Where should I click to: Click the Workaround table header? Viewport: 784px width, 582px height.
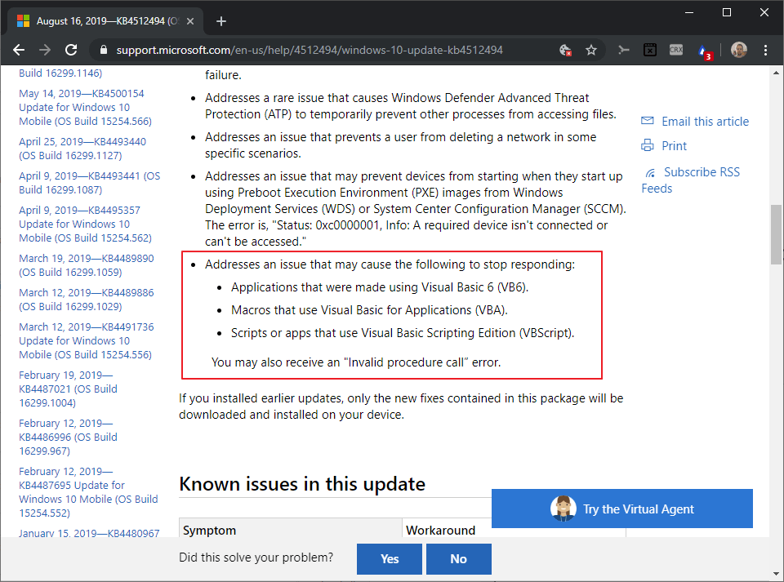pos(440,530)
